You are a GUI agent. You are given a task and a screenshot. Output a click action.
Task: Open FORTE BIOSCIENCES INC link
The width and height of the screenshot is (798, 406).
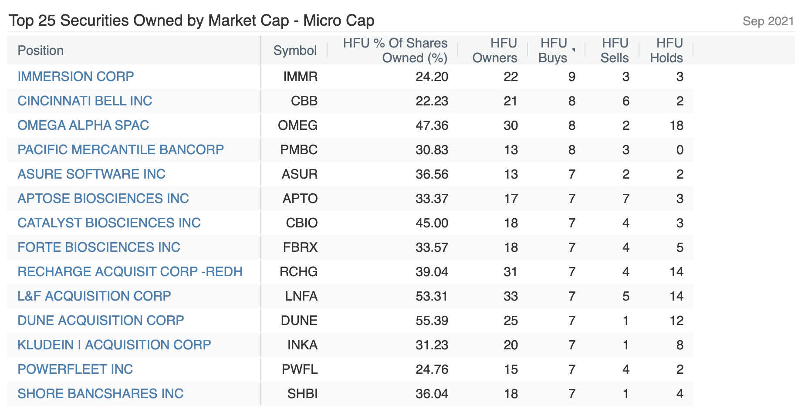click(x=98, y=247)
